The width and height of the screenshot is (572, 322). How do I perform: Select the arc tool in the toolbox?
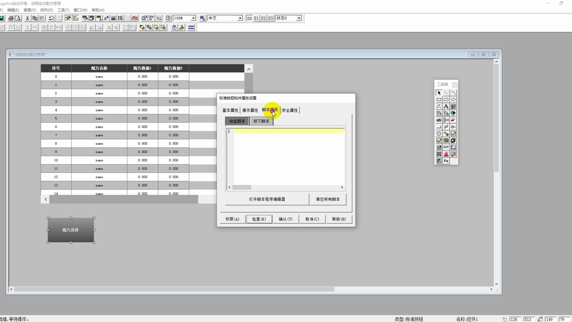click(x=453, y=93)
